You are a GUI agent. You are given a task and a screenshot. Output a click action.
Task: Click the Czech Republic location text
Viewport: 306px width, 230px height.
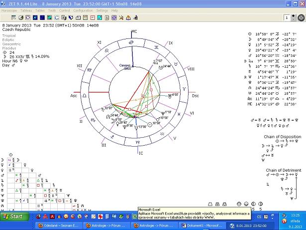[16, 29]
